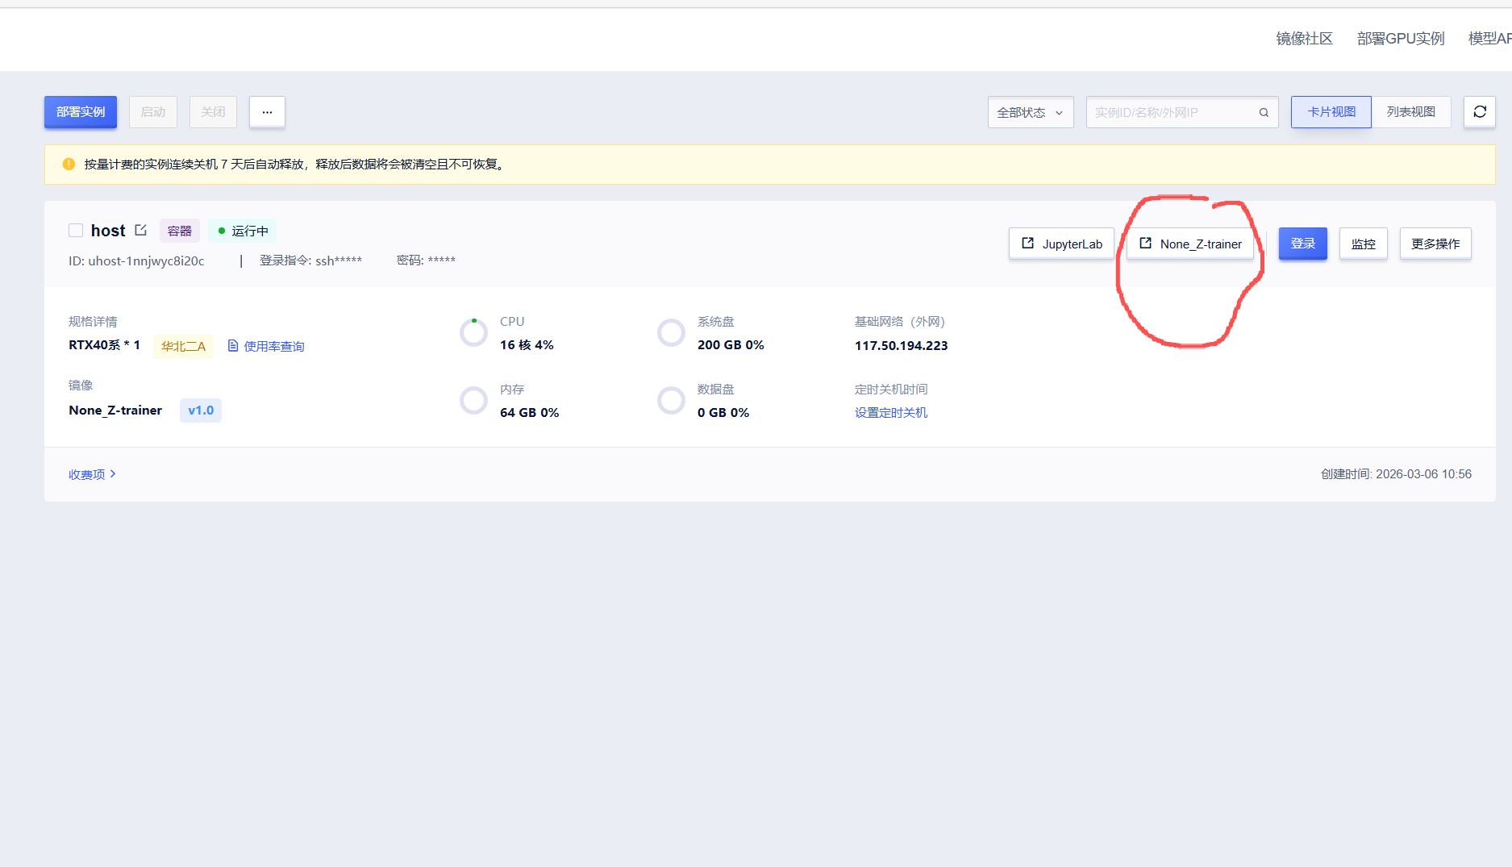Image resolution: width=1512 pixels, height=867 pixels.
Task: Click the edit icon next to host
Action: tap(141, 231)
